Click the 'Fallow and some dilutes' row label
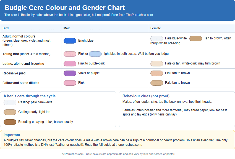Viewport: 235px width, 159px height. click(x=21, y=83)
